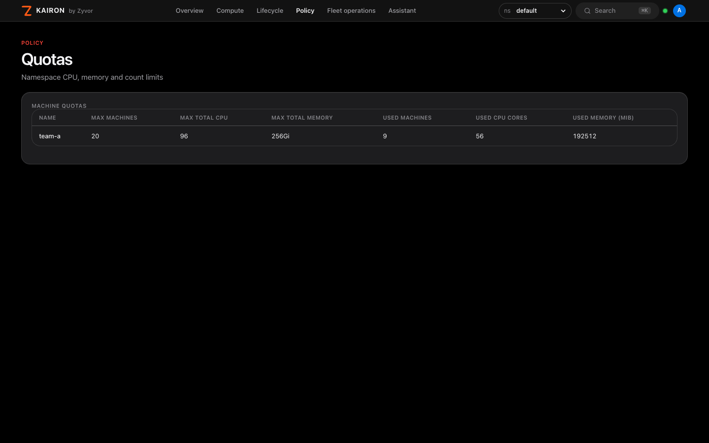Click the Name column header
709x443 pixels.
pos(48,118)
